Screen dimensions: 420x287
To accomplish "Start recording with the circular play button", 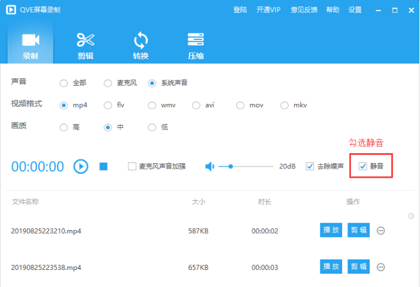I will click(81, 167).
